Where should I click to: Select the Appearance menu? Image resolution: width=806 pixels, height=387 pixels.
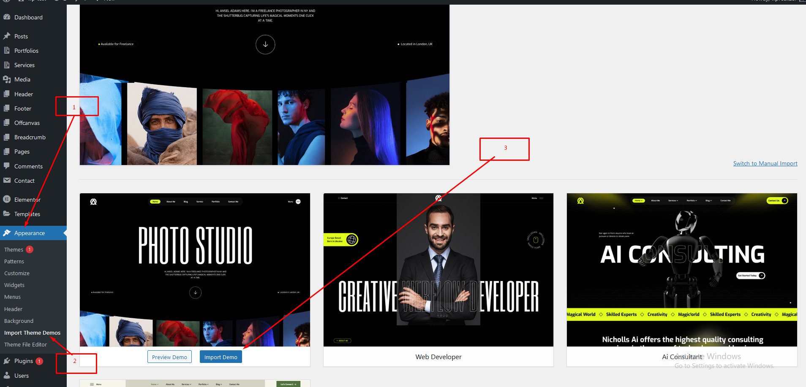coord(33,233)
